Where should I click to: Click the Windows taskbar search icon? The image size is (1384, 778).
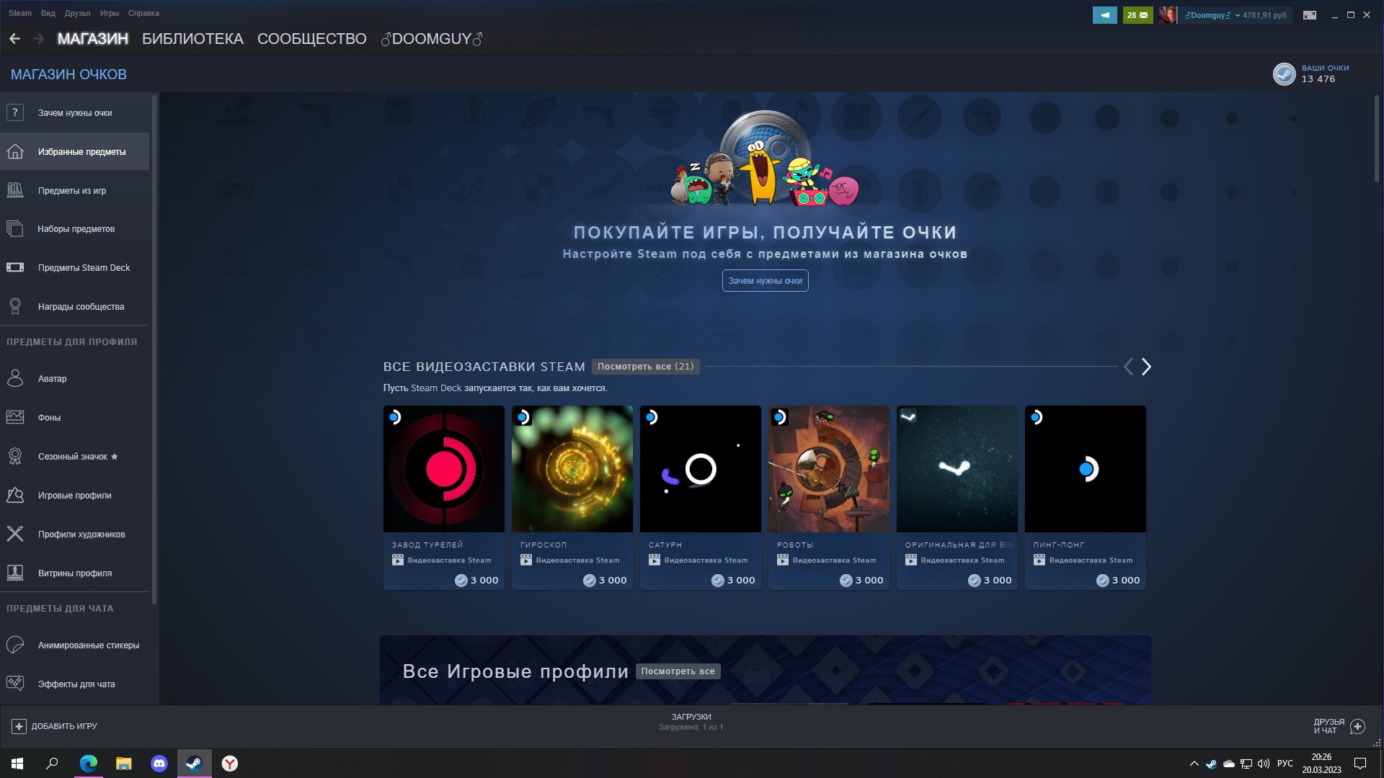pos(52,763)
